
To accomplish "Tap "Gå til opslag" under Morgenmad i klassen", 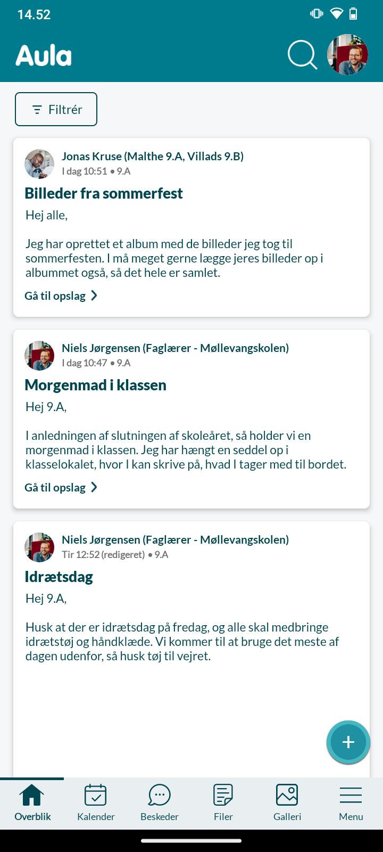I will click(x=55, y=487).
